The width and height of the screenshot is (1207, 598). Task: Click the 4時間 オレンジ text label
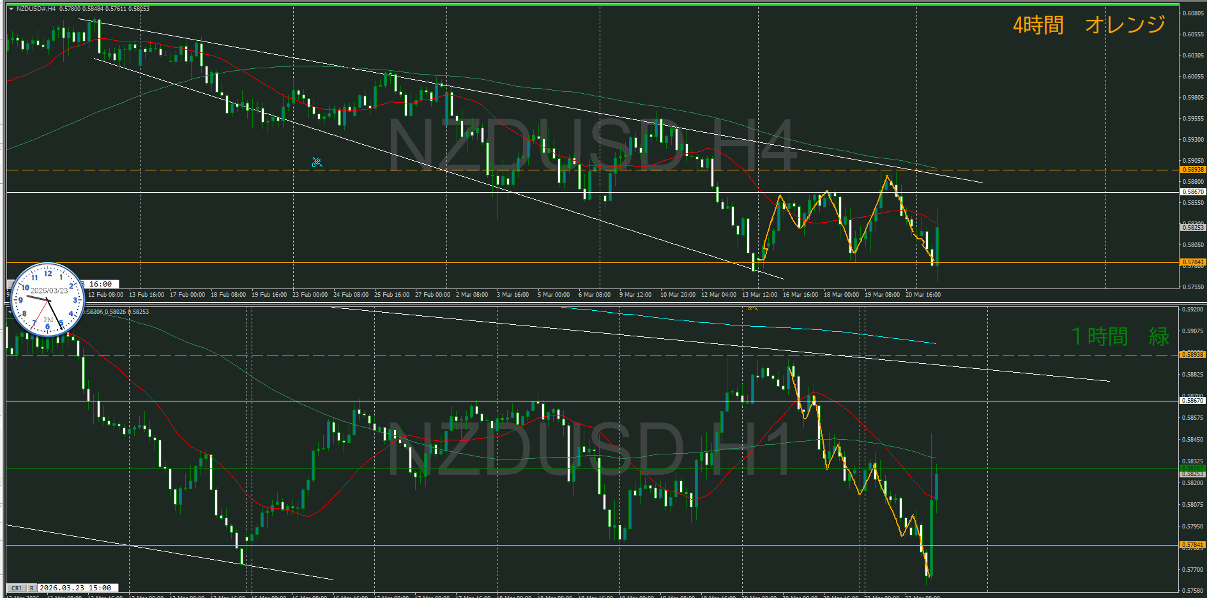tap(1089, 25)
